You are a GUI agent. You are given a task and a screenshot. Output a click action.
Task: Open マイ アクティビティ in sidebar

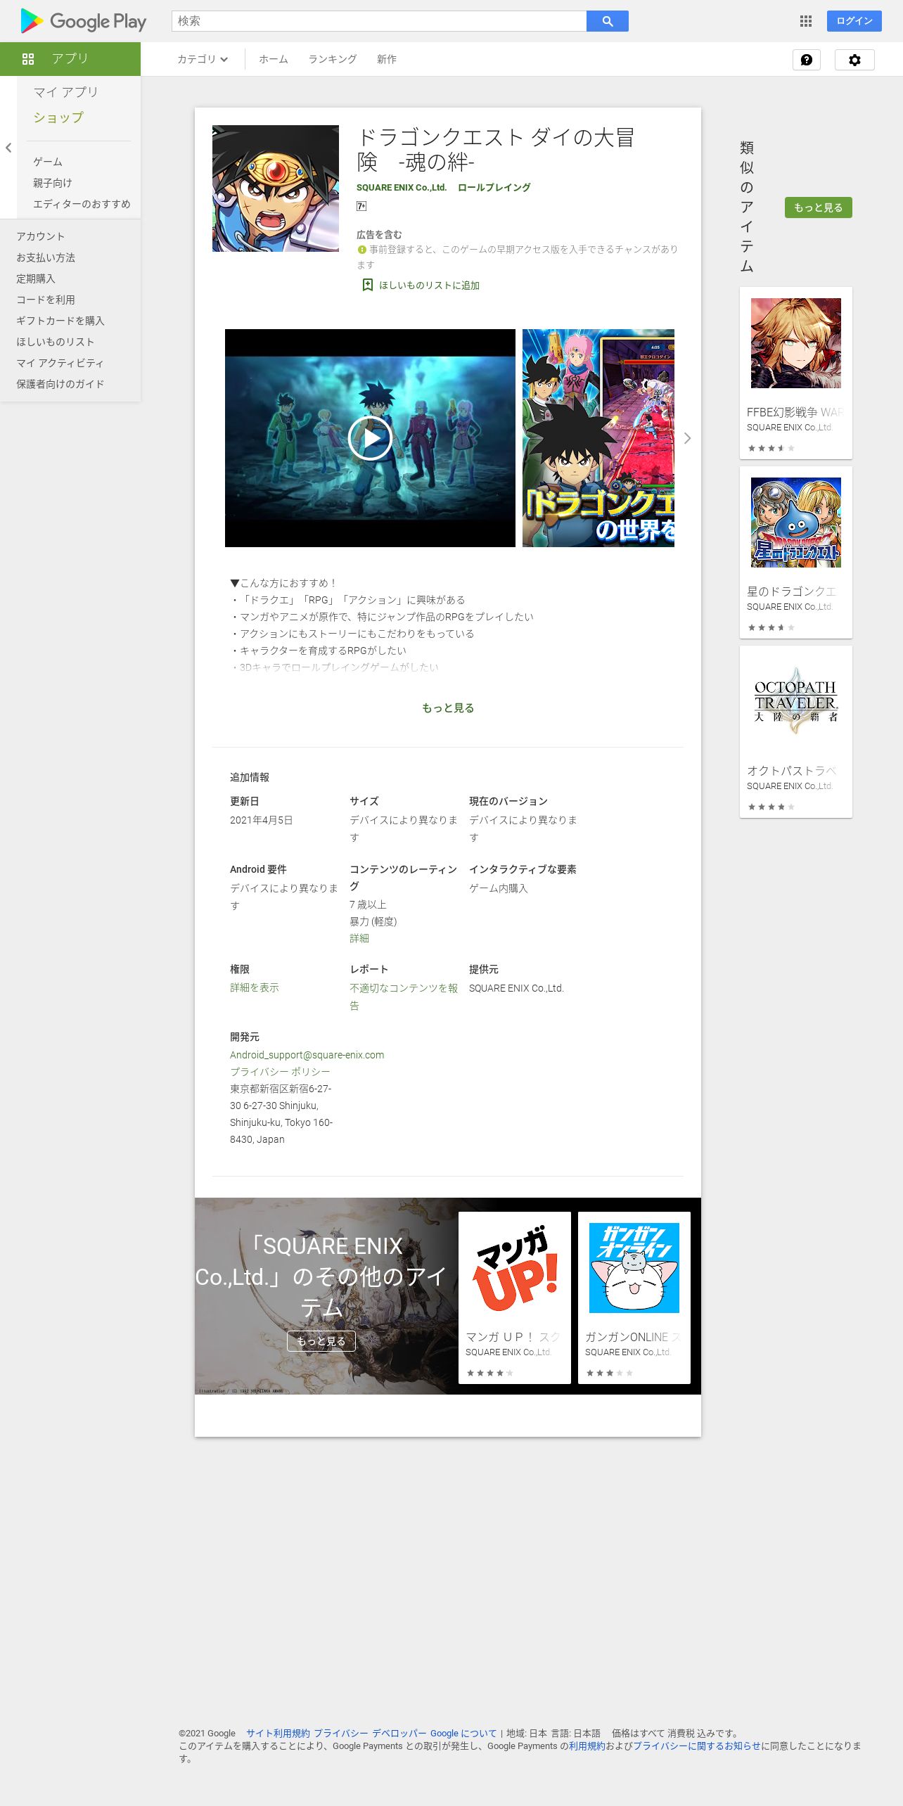(x=60, y=363)
